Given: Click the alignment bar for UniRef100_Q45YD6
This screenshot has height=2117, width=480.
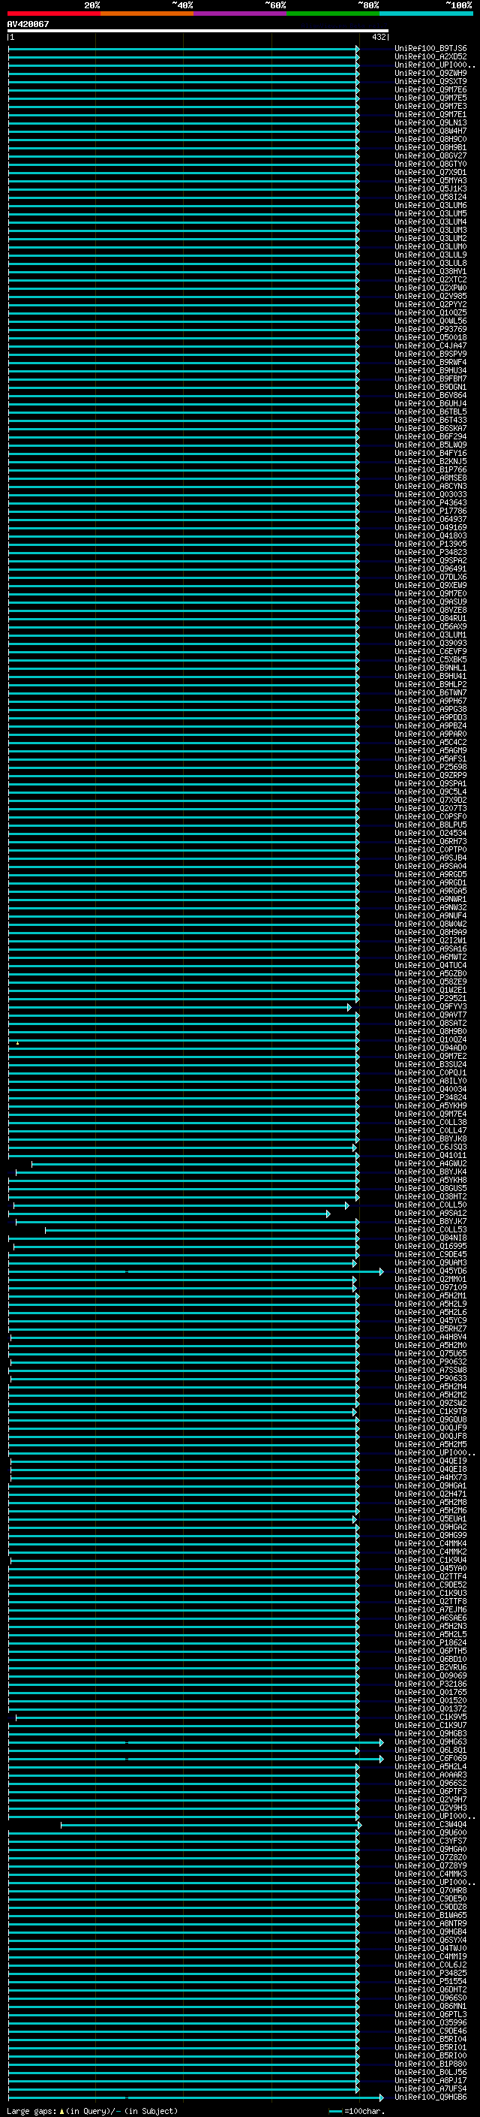Looking at the screenshot, I should pos(196,1271).
